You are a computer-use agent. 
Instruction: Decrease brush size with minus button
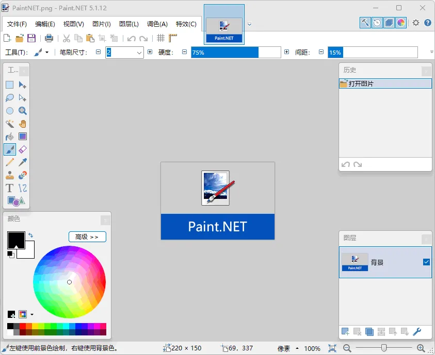pos(98,52)
